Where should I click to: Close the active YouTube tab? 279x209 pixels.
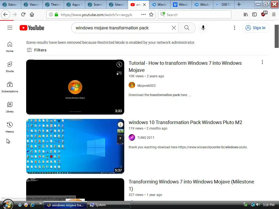(144, 5)
